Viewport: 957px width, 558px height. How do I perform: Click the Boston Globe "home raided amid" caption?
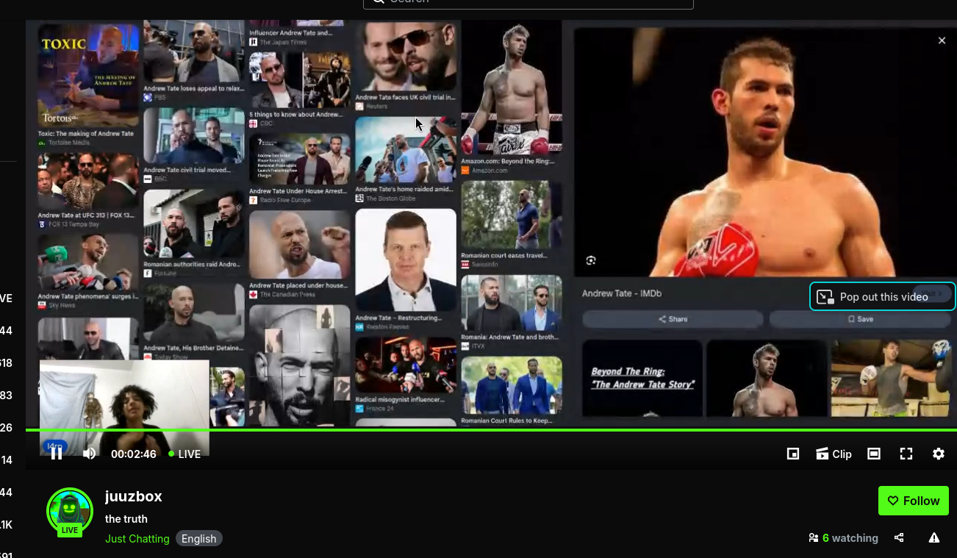[406, 190]
